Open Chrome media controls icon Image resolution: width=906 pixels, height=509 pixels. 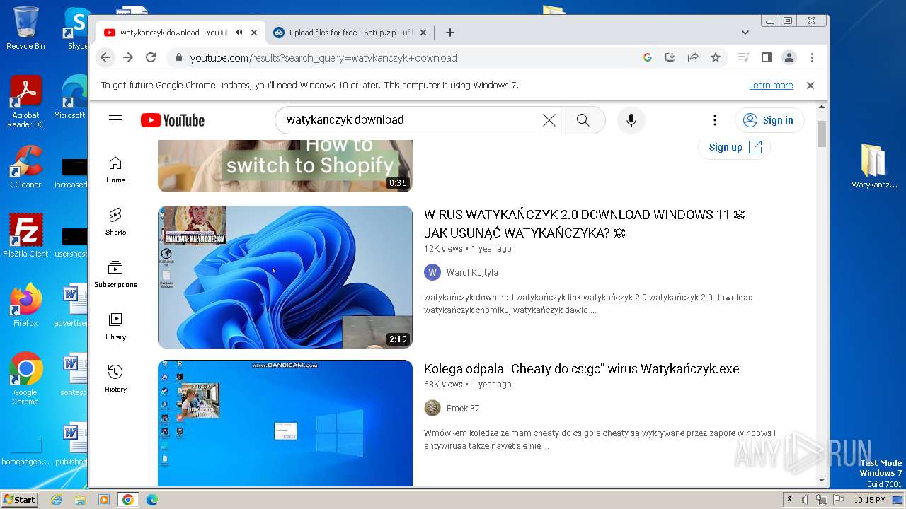click(x=743, y=57)
